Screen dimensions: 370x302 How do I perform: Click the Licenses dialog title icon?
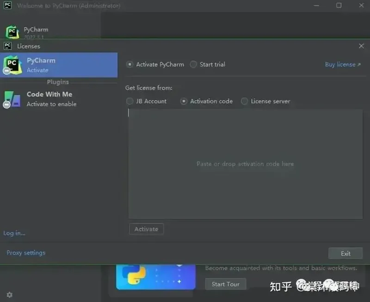[7, 46]
